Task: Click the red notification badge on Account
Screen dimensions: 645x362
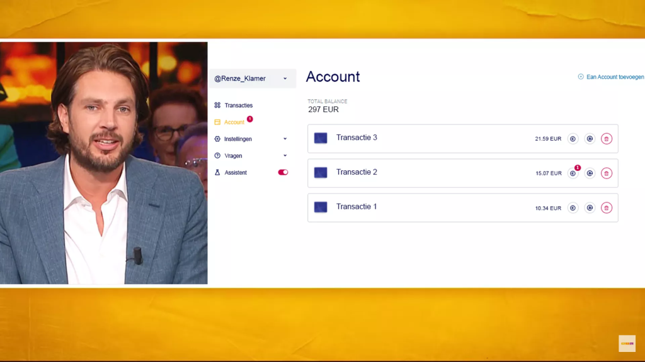Action: tap(249, 119)
